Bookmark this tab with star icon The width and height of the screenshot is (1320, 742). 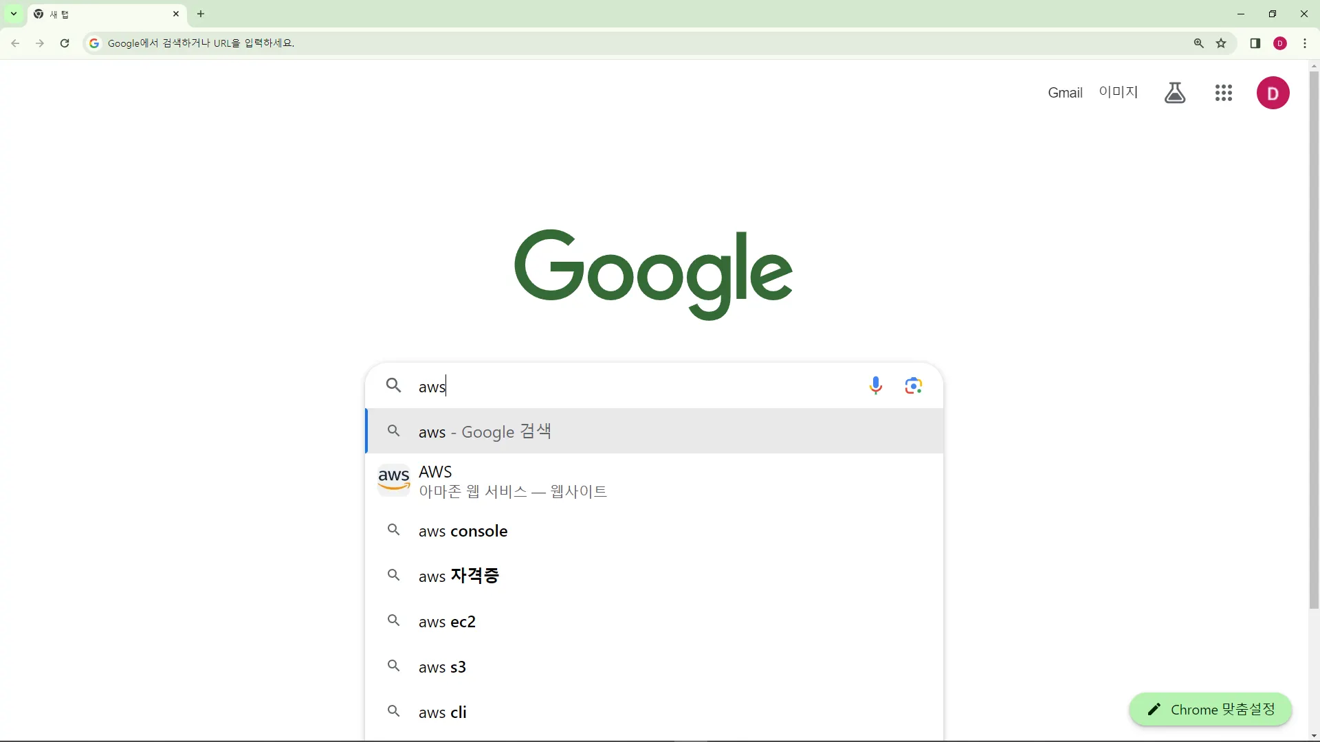[1221, 43]
